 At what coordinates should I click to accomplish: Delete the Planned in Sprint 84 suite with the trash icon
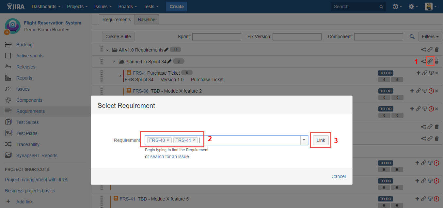point(437,61)
